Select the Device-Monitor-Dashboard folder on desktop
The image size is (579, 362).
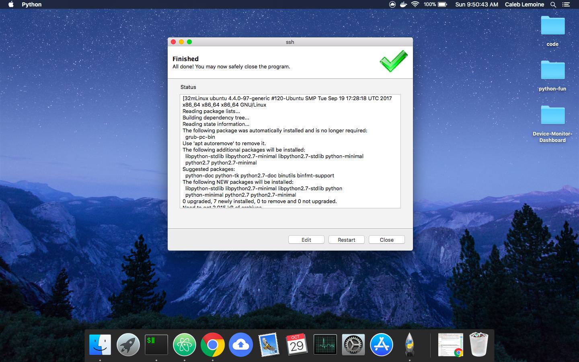[552, 123]
